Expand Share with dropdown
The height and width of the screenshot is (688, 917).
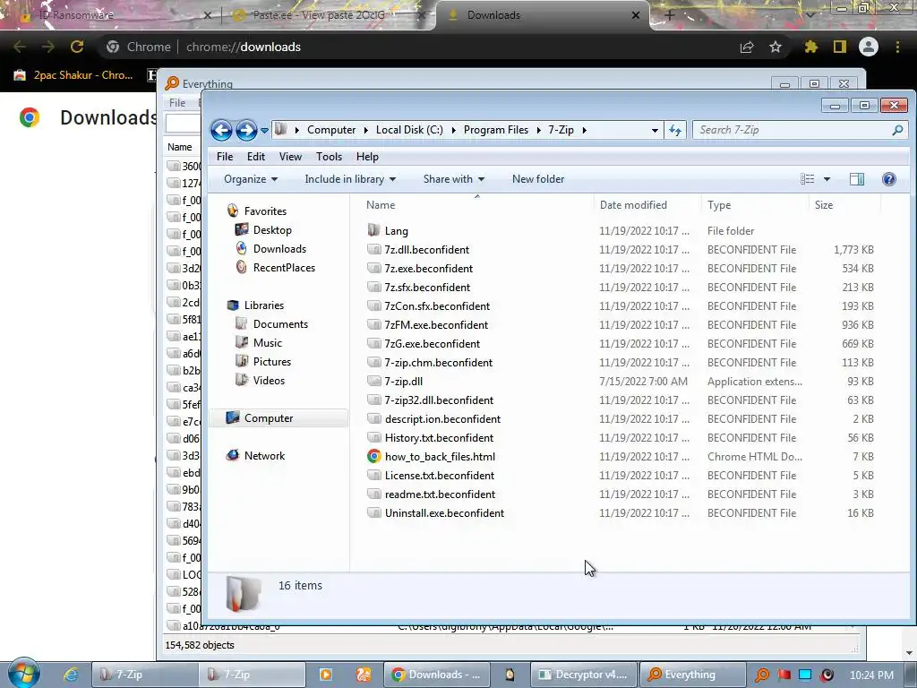point(454,179)
